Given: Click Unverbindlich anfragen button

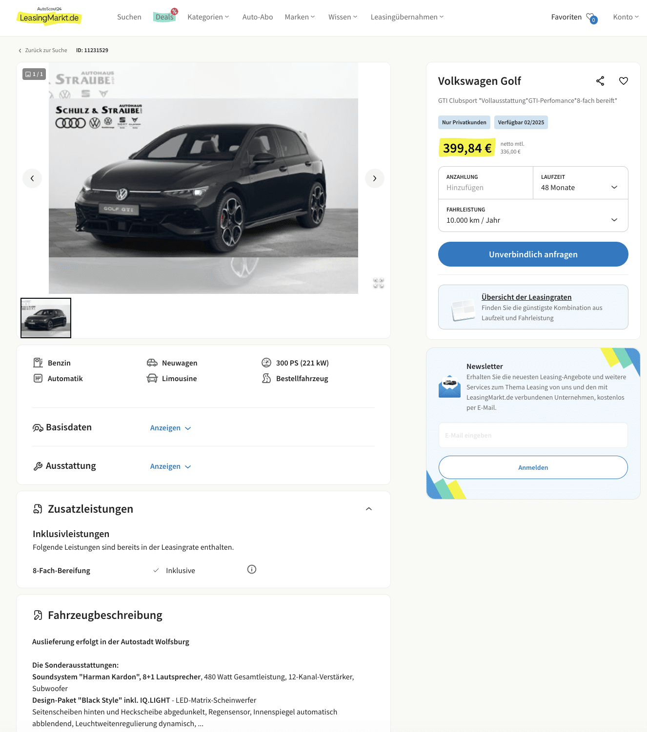Looking at the screenshot, I should [x=533, y=254].
